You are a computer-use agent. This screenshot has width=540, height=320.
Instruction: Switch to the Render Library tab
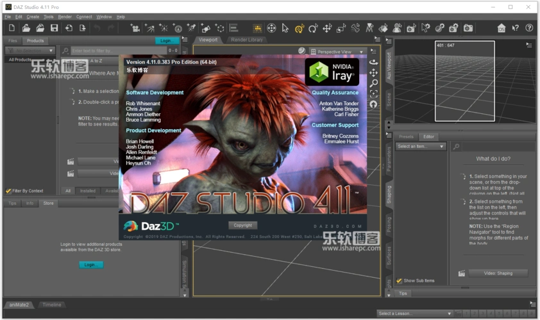(247, 40)
